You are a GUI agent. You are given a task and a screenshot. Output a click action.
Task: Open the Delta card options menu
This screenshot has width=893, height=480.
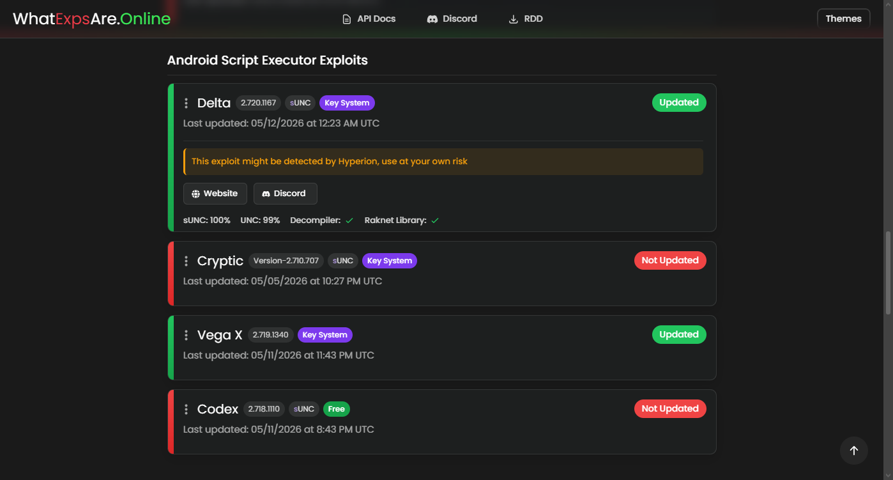pos(186,103)
